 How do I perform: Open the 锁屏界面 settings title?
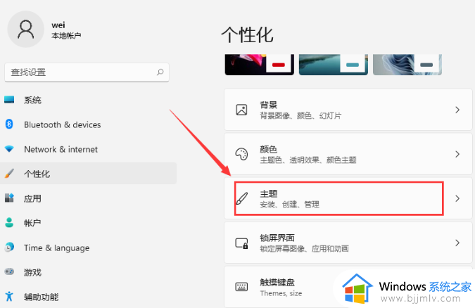277,238
